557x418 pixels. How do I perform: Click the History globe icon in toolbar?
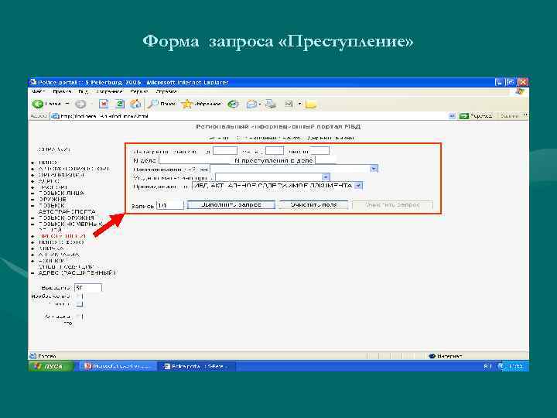pos(233,104)
